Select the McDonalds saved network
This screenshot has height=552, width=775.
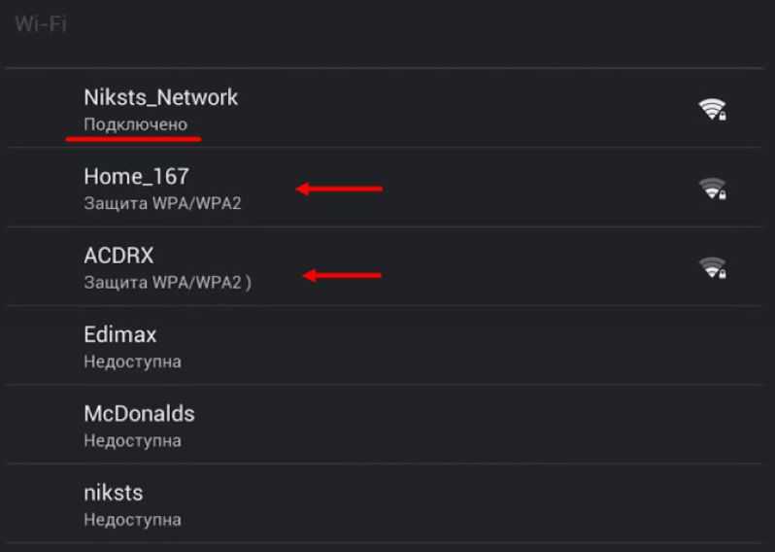coord(384,425)
